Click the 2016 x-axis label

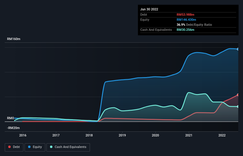point(23,135)
